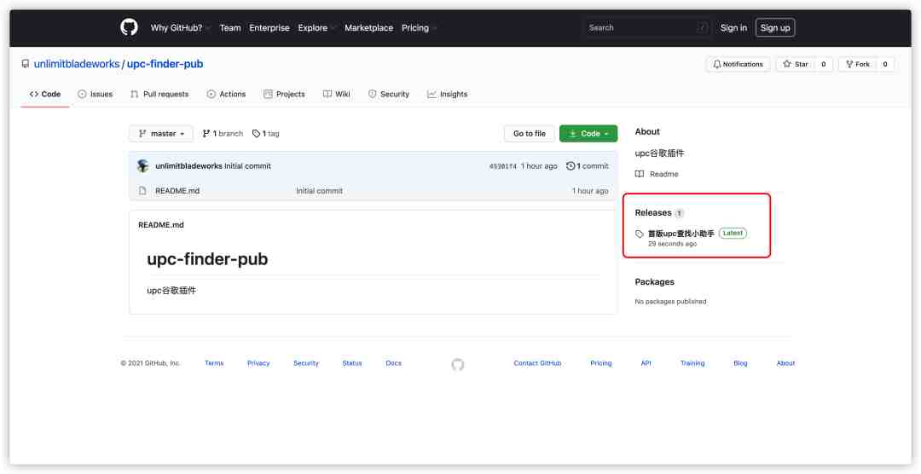Open the 首版upc查找小助手 release
Screen dimensions: 921x474
tap(681, 234)
